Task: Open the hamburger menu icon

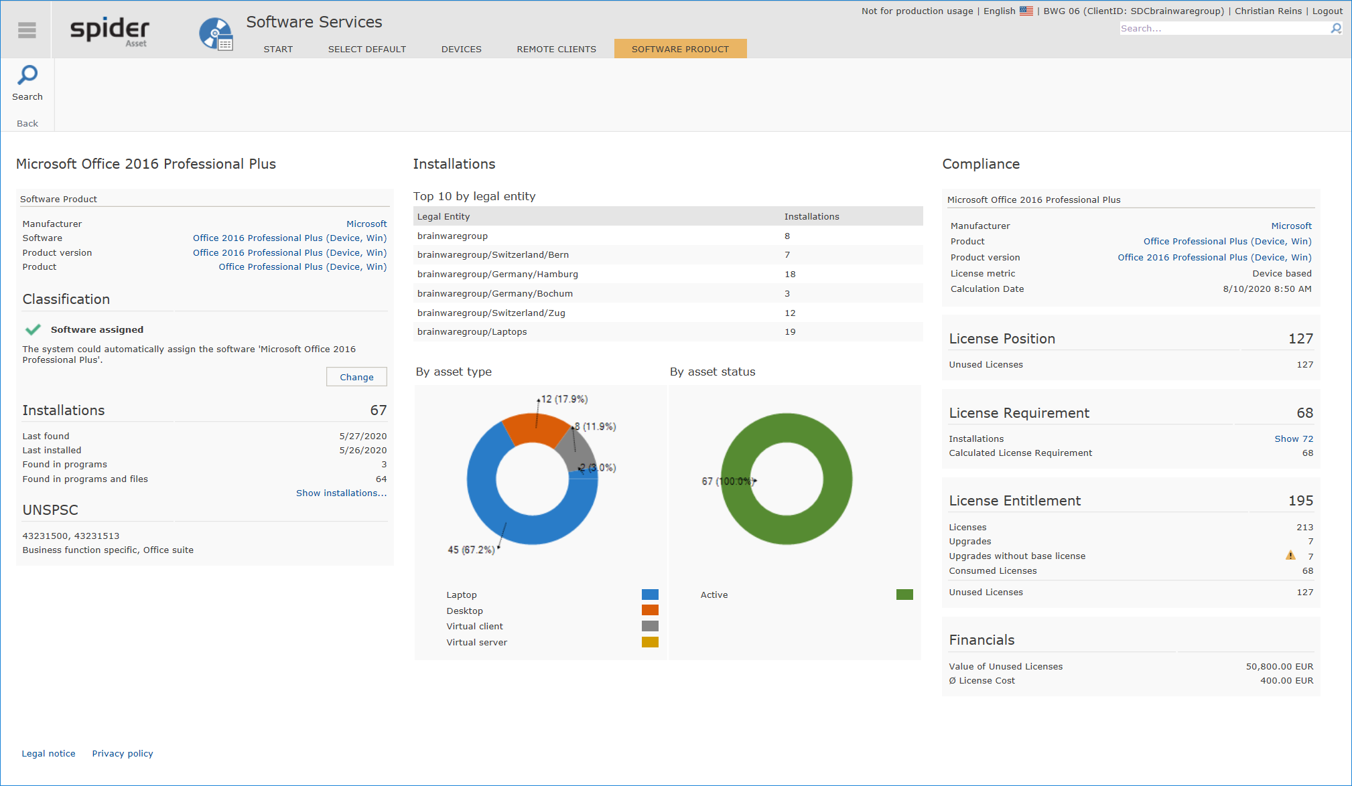Action: (x=27, y=30)
